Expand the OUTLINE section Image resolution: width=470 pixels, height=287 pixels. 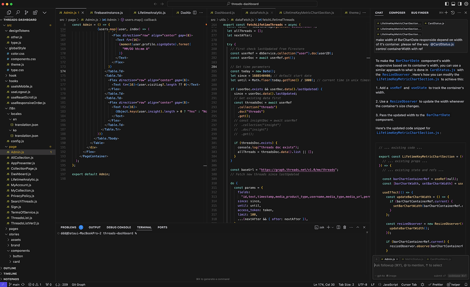click(x=28, y=268)
